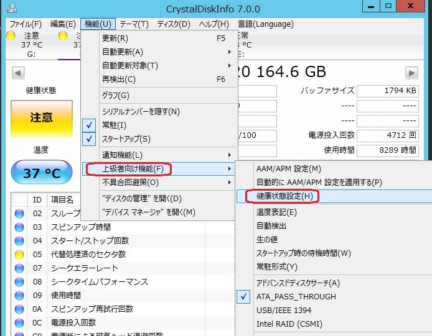Select the シークエラーレート row

coord(123,268)
